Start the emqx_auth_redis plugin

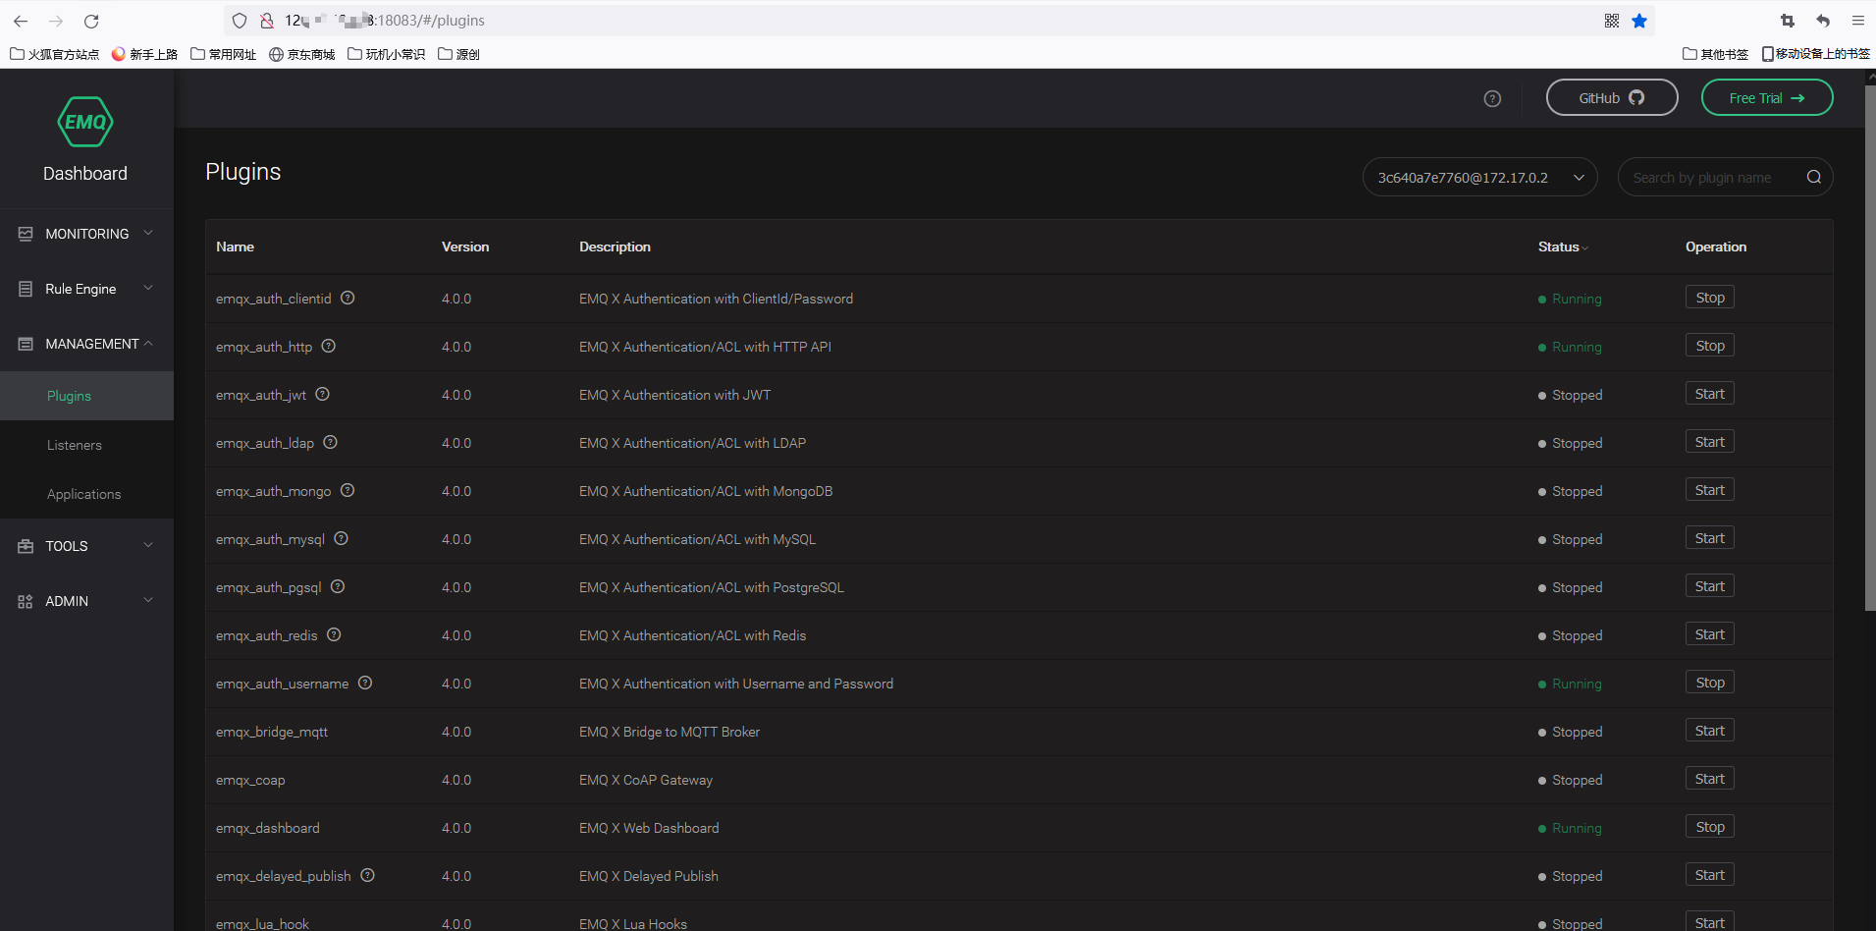point(1710,634)
